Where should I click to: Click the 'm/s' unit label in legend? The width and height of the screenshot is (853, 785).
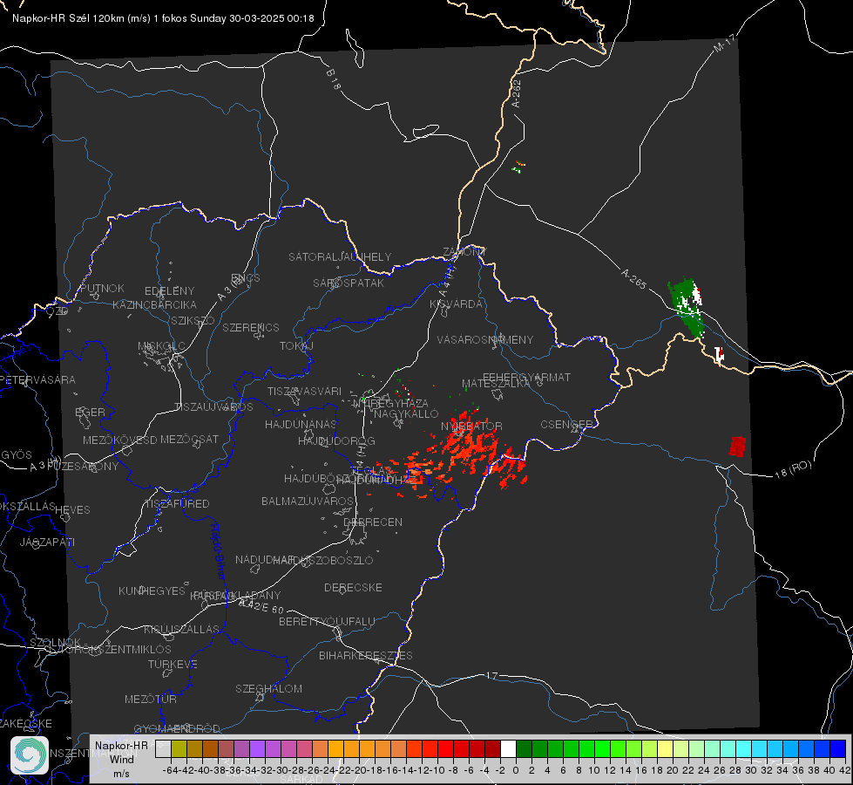[x=121, y=773]
